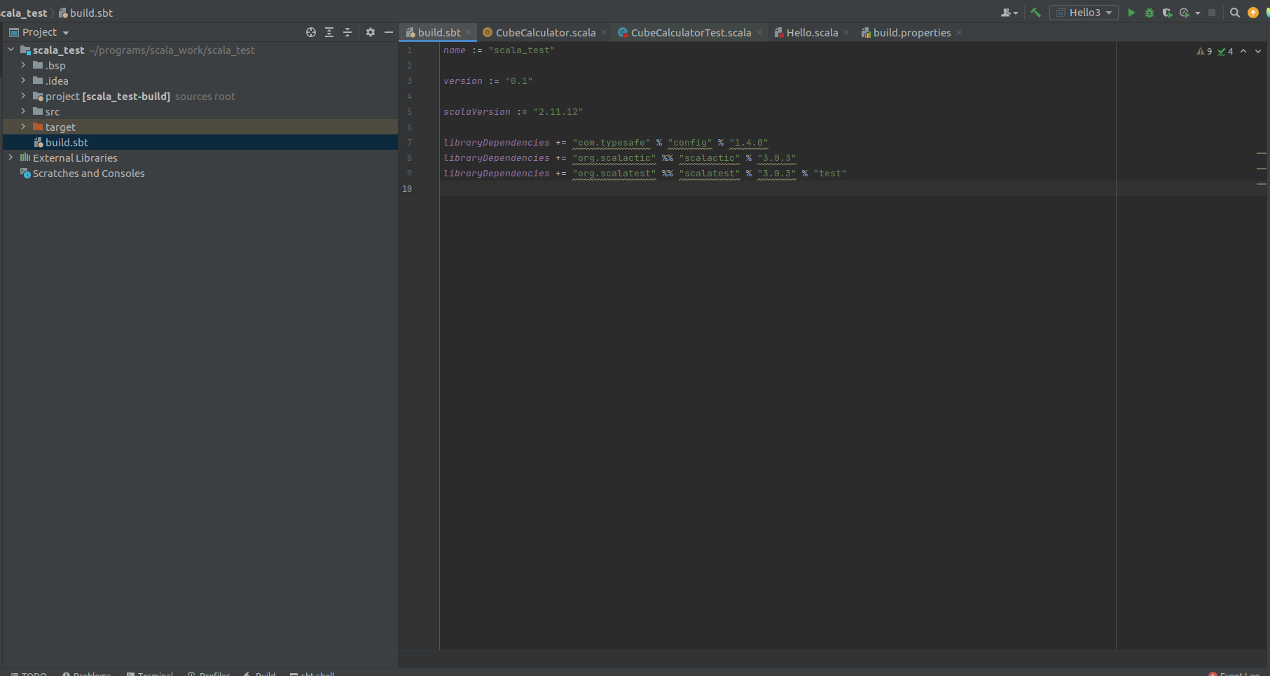Select opened file in Project tree (target icon)
The image size is (1270, 676).
tap(311, 32)
